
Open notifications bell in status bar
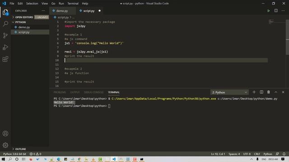pos(284,154)
